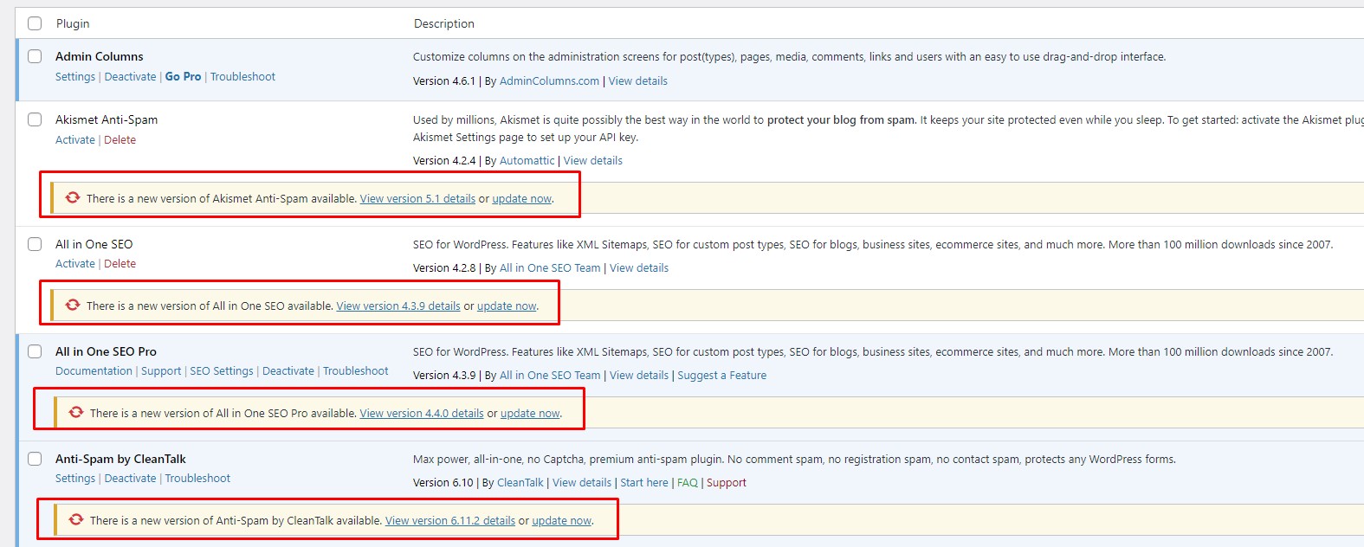This screenshot has height=547, width=1364.
Task: Select the All in One SEO checkbox
Action: [x=35, y=244]
